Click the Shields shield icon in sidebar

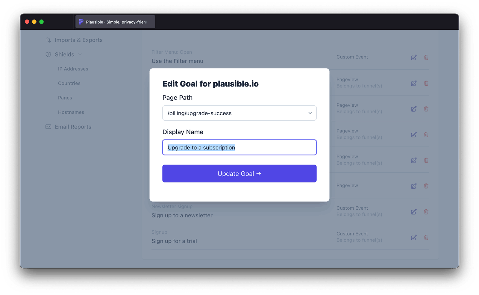[48, 54]
